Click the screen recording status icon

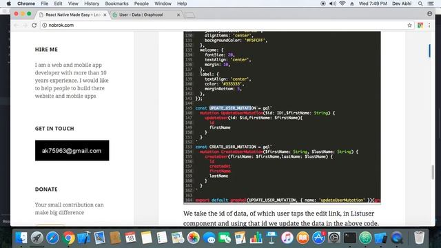pyautogui.click(x=323, y=3)
